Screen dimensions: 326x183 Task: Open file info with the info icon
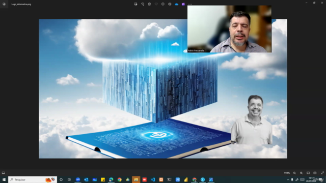[163, 4]
